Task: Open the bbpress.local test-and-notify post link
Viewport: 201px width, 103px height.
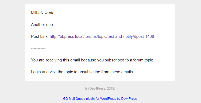Action: pyautogui.click(x=102, y=36)
